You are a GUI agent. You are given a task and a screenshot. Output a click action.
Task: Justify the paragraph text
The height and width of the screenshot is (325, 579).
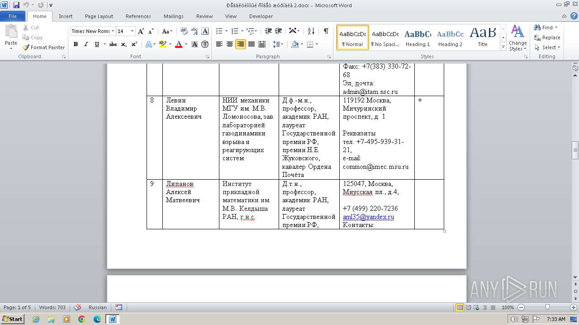[x=251, y=44]
